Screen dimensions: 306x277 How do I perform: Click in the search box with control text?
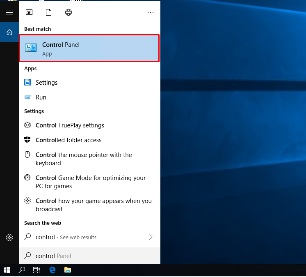point(90,256)
